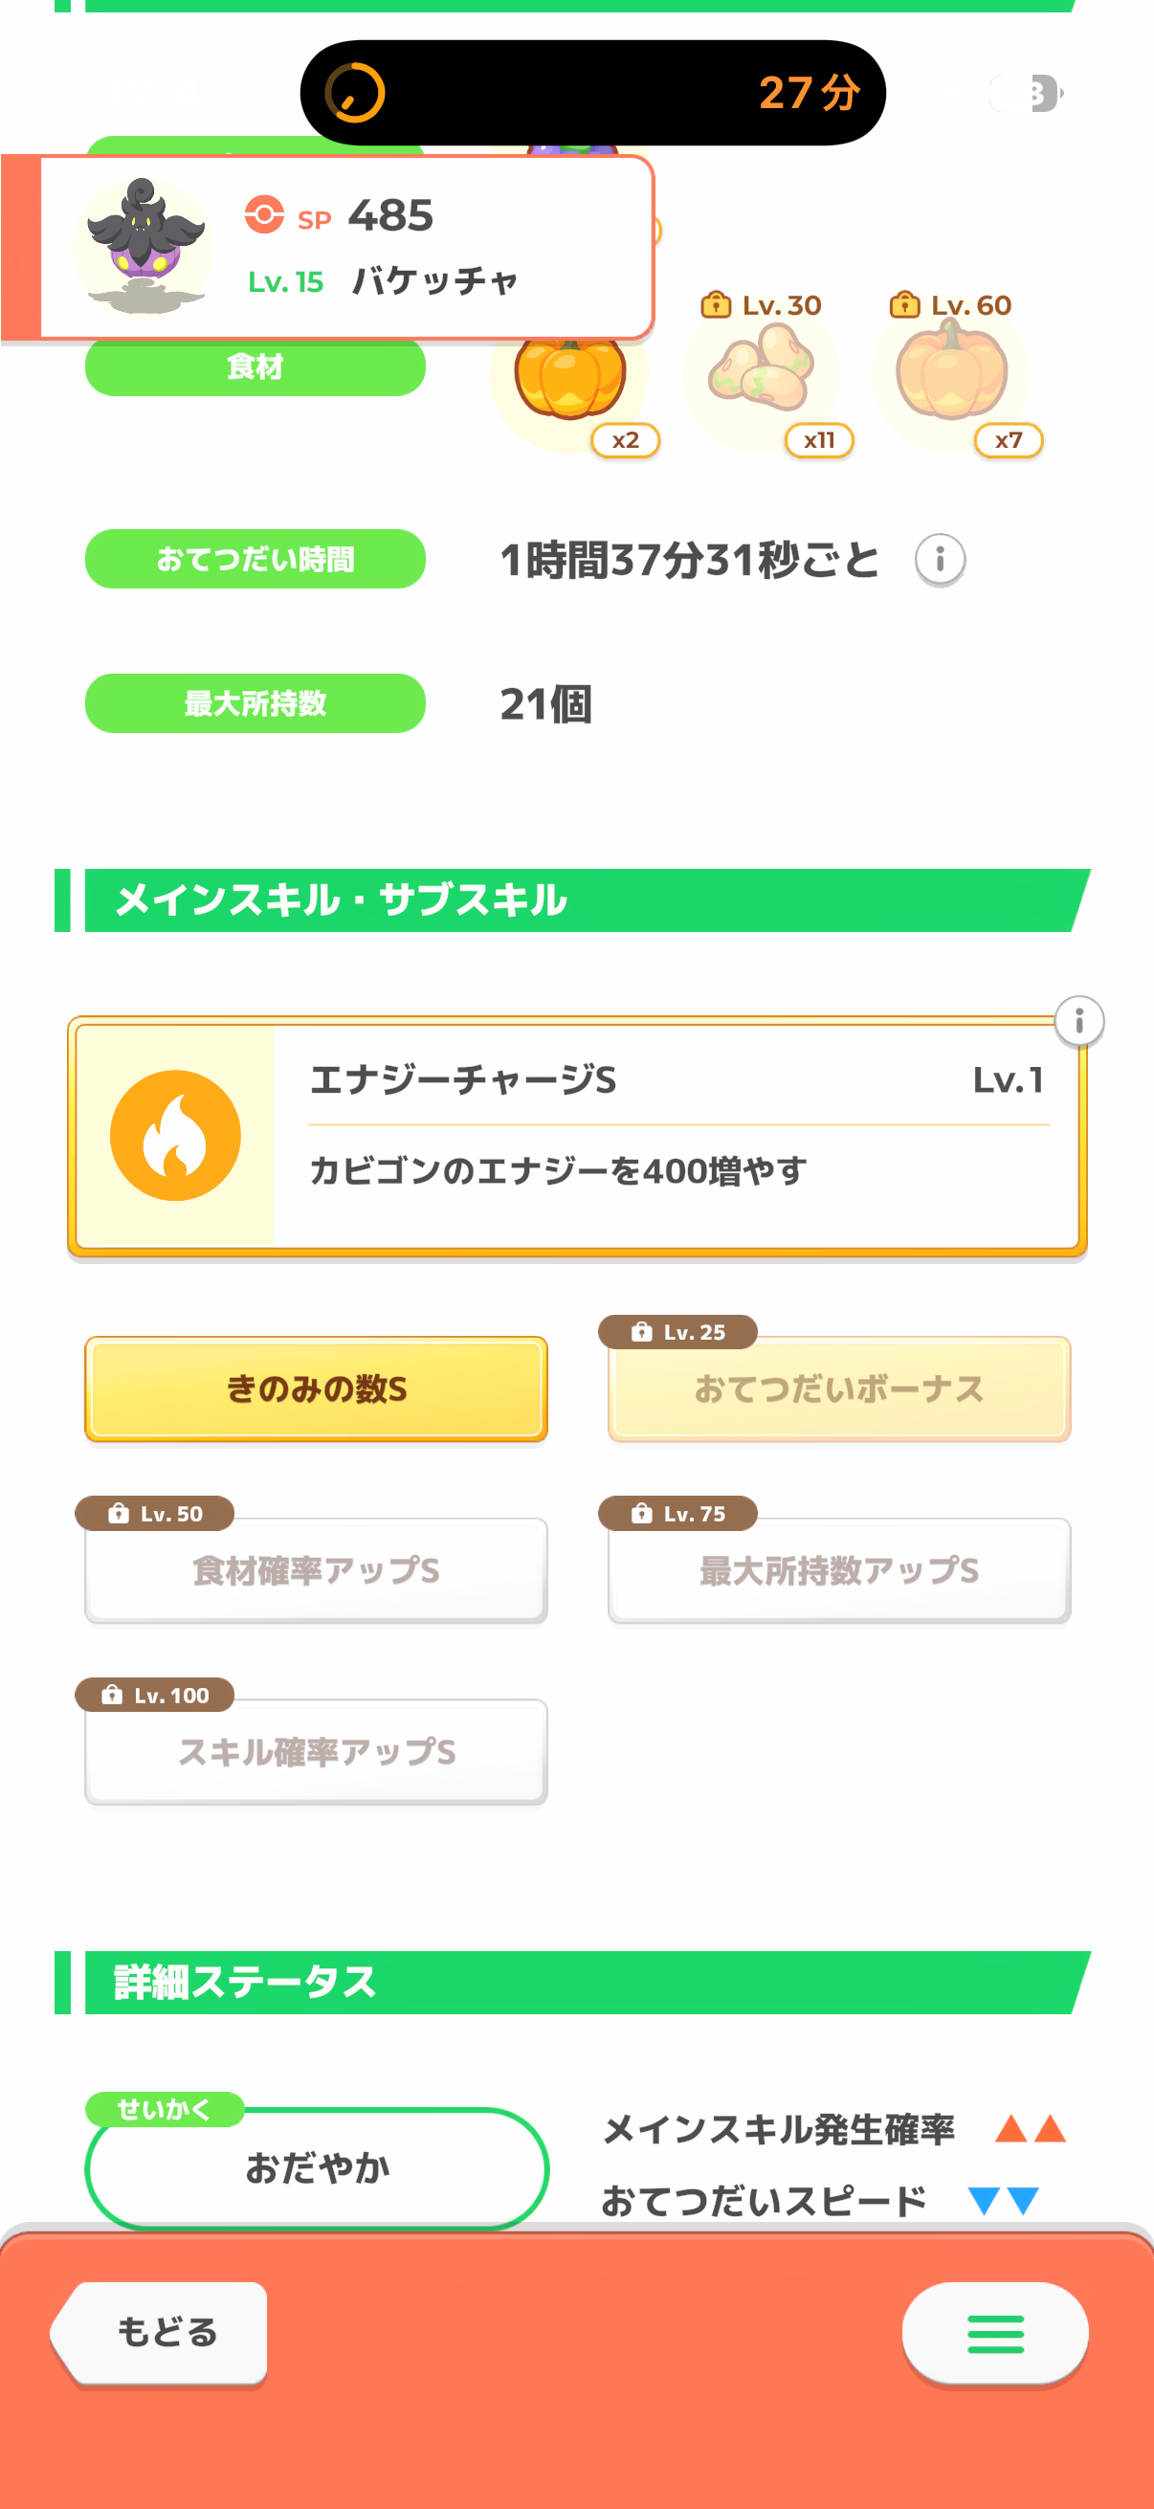
Task: Select the きのみの数S sub skill
Action: coord(317,1388)
